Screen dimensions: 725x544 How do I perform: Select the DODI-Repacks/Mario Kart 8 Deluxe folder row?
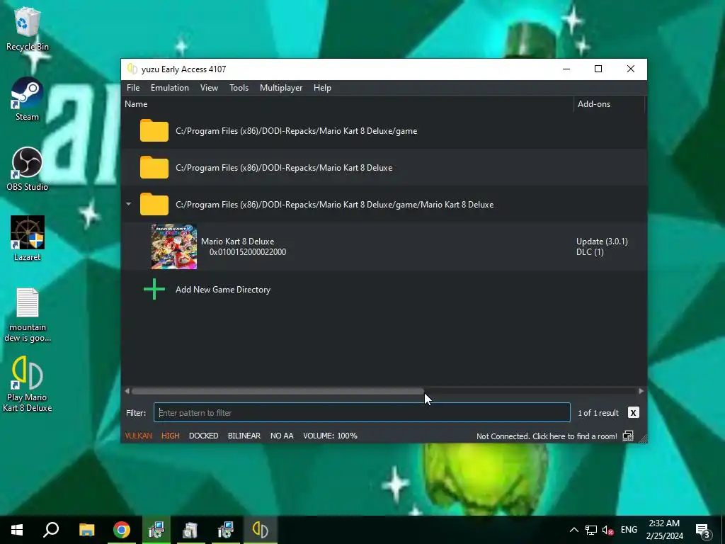384,167
